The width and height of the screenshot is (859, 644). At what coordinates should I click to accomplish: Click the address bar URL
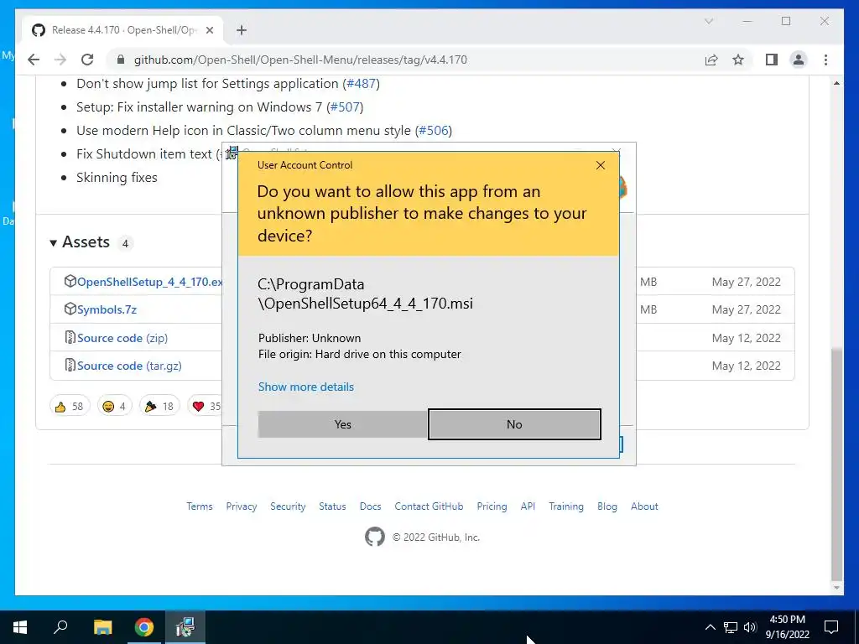pos(300,60)
